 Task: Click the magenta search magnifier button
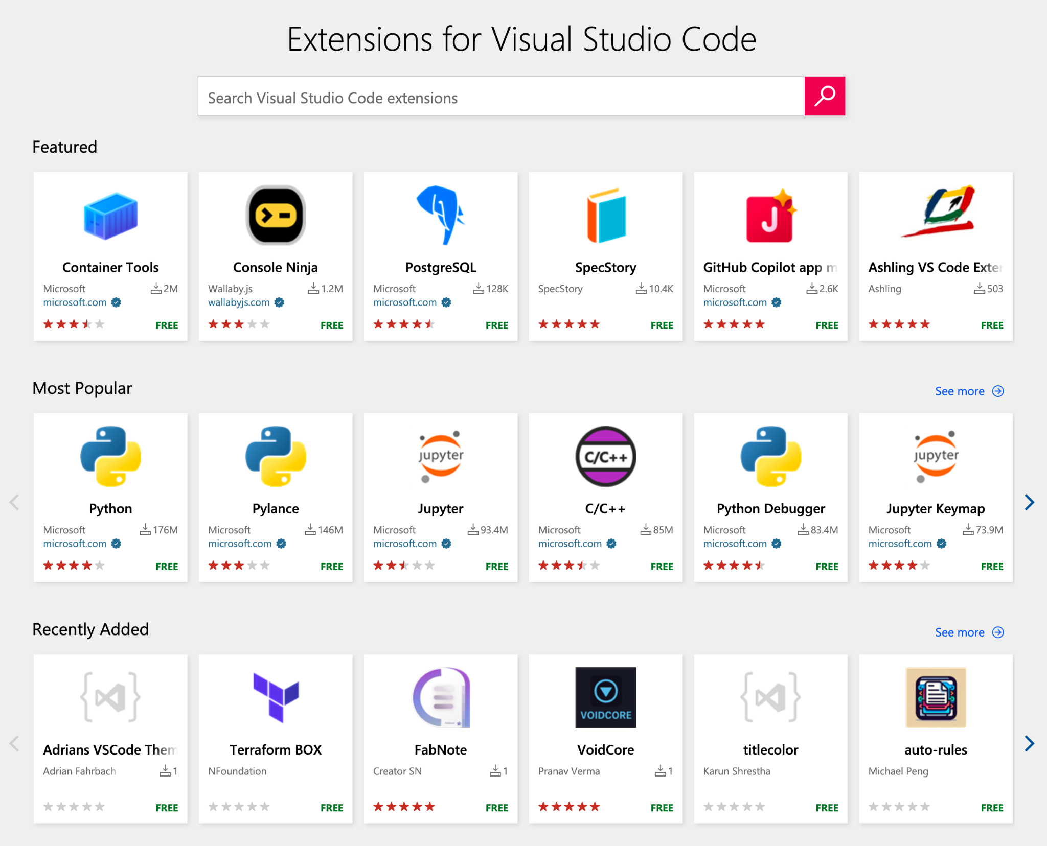(x=824, y=96)
